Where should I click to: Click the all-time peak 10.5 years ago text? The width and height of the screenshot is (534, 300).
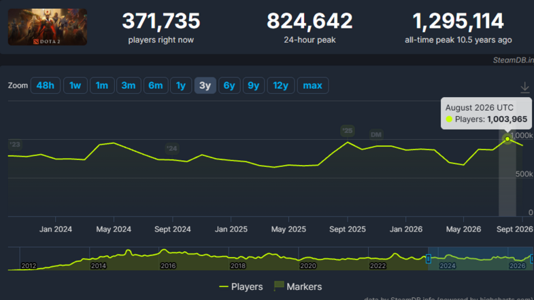point(458,40)
